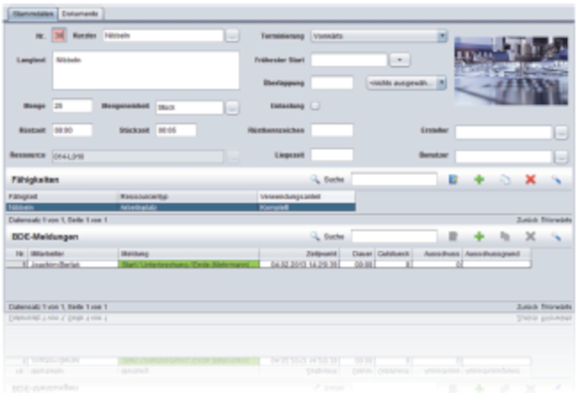Click the red Nr. field
This screenshot has width=577, height=393.
(59, 36)
